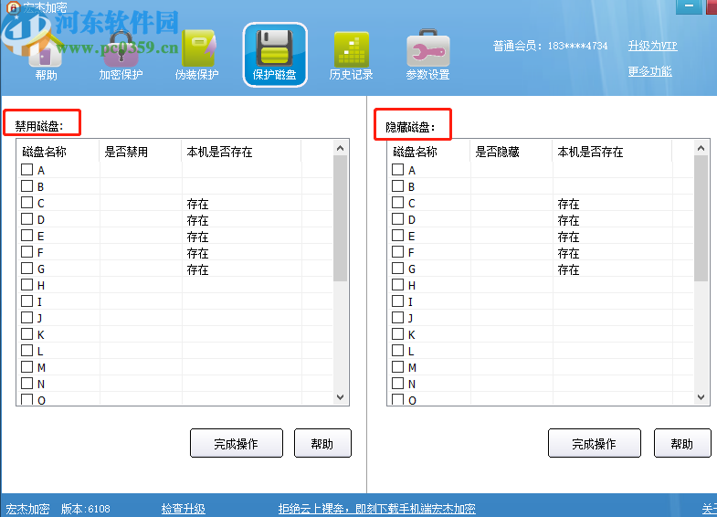Click the 禁用磁盘 list scrollbar thumb
The width and height of the screenshot is (717, 517).
[340, 218]
